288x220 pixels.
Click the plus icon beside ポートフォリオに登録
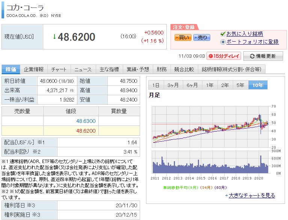223,42
